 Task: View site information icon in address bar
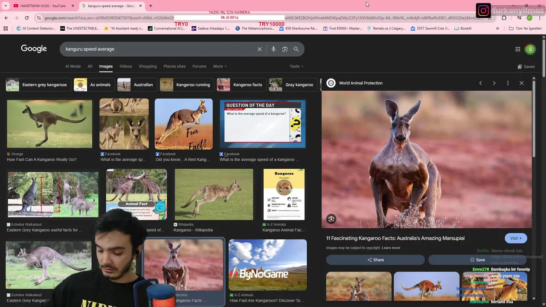click(x=39, y=18)
